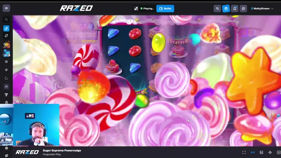Click the card suits icon at sidebar bottom
281x158 pixels.
point(7,155)
